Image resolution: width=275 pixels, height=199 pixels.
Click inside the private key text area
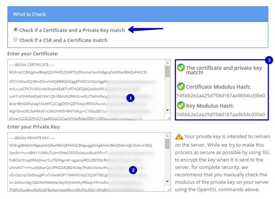coord(86,162)
